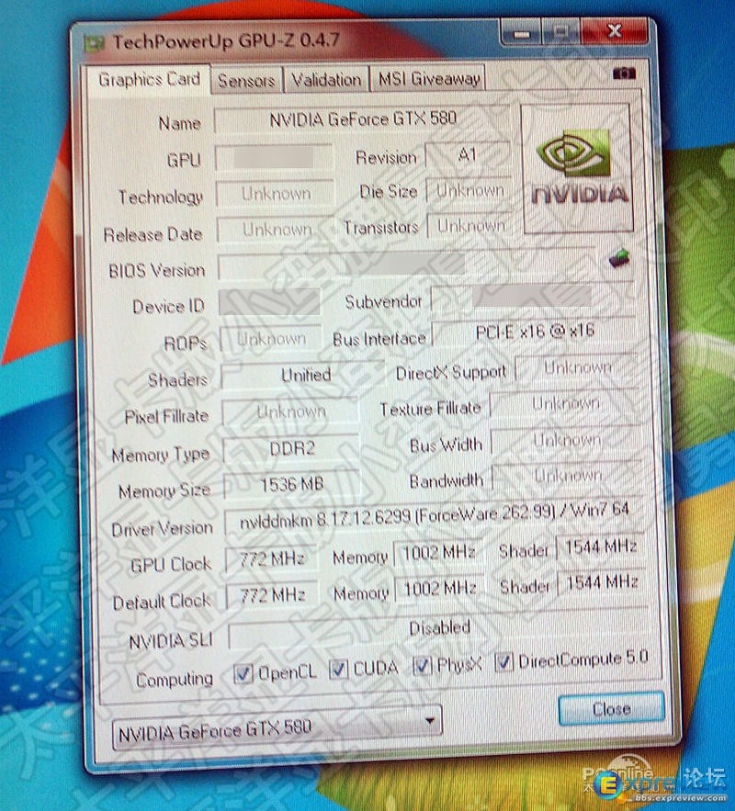Click GPU Clock value 772 MHz
Screen dimensions: 735x811
click(x=272, y=559)
